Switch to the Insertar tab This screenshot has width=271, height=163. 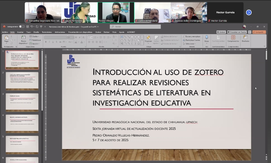point(20,32)
